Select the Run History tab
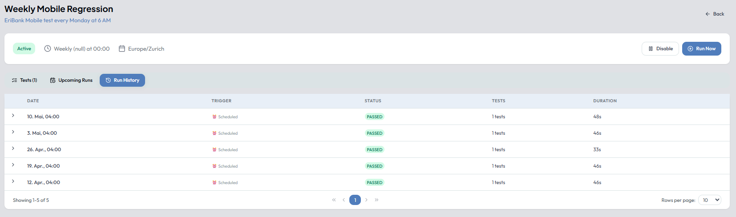Image resolution: width=736 pixels, height=217 pixels. pyautogui.click(x=122, y=80)
